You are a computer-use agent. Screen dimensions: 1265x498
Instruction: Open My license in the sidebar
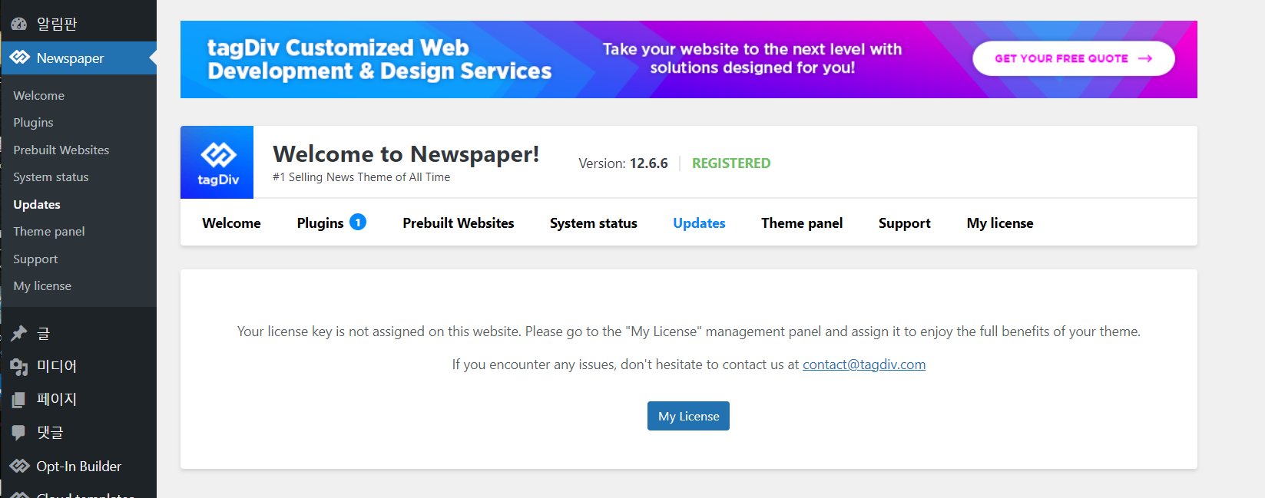pos(42,286)
